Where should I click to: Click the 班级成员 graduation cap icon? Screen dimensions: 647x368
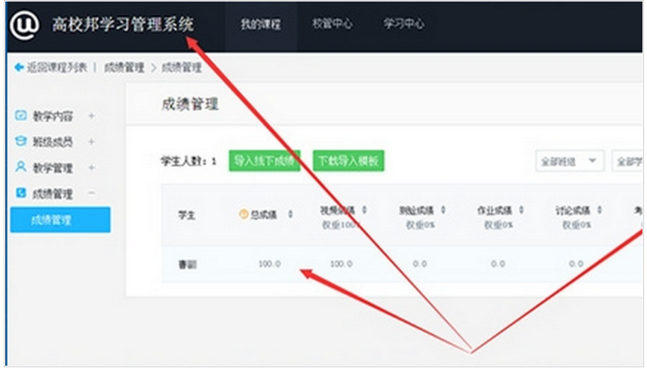click(x=20, y=141)
